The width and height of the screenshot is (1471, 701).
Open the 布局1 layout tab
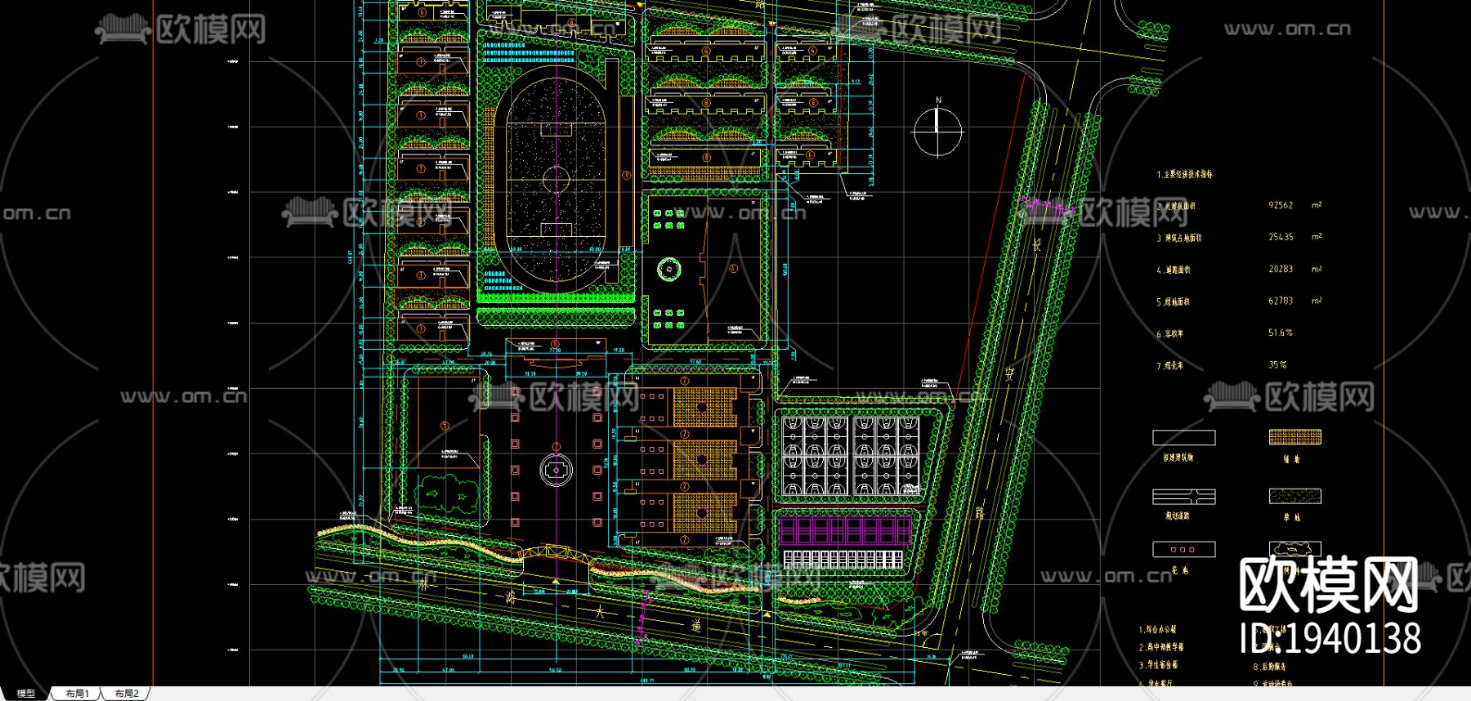[x=78, y=694]
